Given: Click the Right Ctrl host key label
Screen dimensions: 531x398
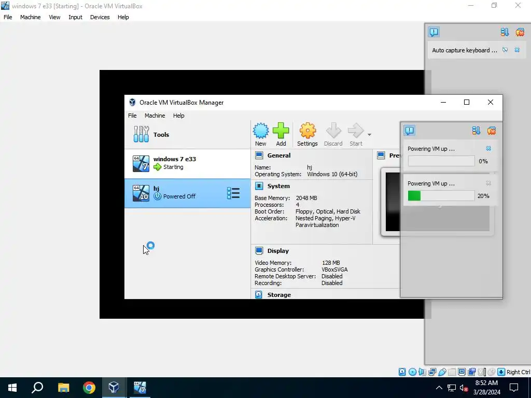Looking at the screenshot, I should [x=518, y=372].
